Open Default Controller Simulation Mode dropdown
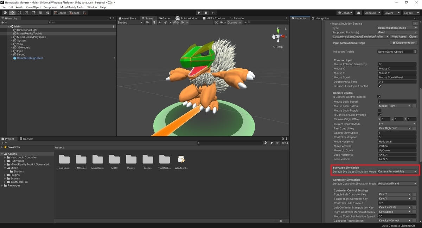Image resolution: width=422 pixels, height=228 pixels. click(x=397, y=183)
